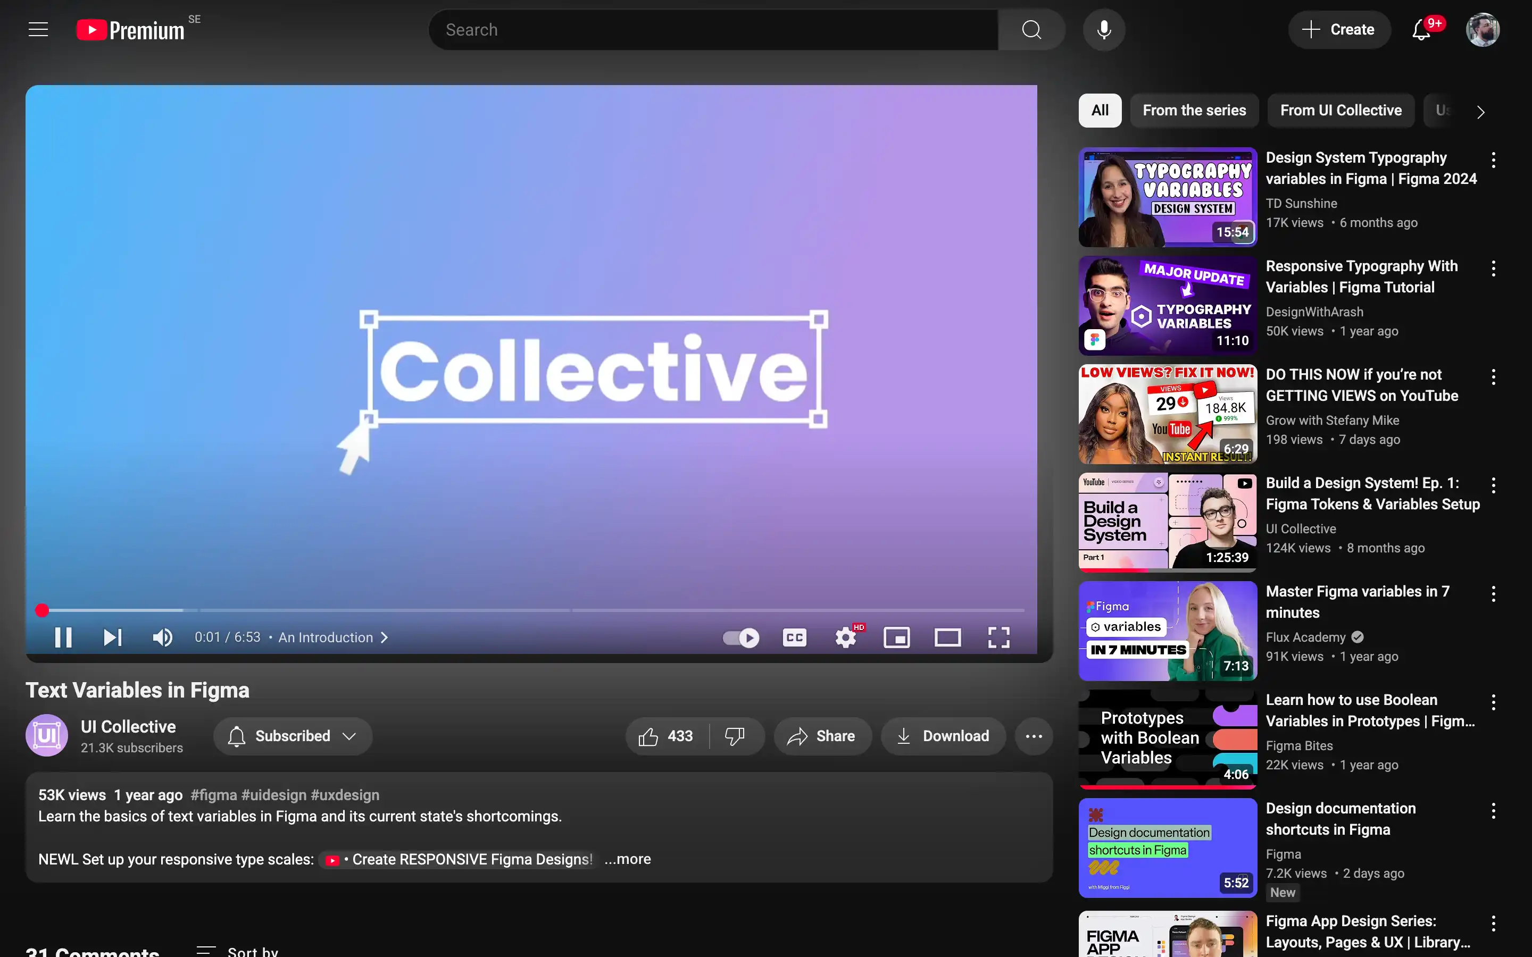Go to YouTube Premium home logo

[130, 30]
